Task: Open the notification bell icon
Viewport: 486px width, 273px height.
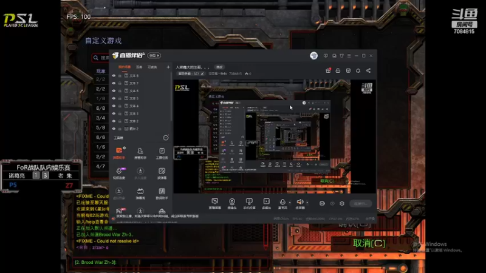Action: (358, 70)
